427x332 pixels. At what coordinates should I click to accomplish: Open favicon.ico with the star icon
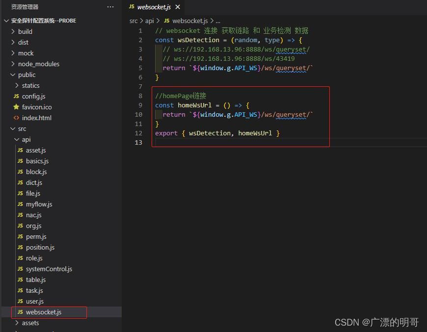coord(36,107)
